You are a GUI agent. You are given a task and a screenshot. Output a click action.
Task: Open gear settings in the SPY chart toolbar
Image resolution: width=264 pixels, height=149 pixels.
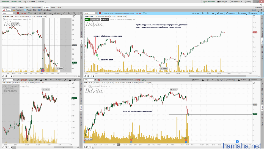[x=46, y=80]
